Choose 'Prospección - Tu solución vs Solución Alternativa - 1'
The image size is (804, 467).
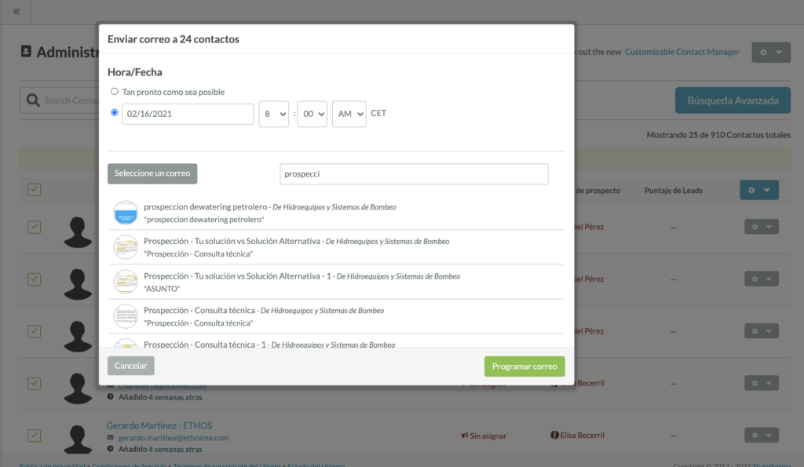pyautogui.click(x=336, y=282)
